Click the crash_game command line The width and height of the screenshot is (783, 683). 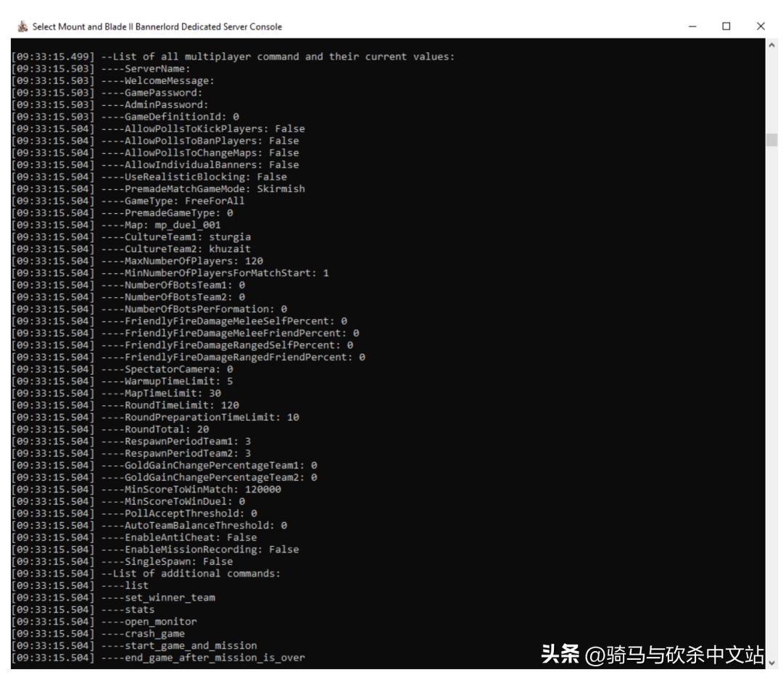[98, 634]
